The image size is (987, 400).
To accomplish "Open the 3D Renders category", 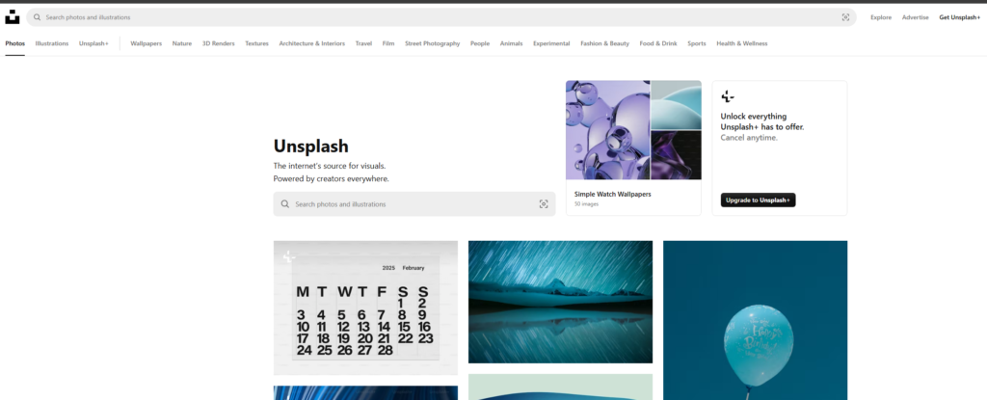I will (x=219, y=43).
